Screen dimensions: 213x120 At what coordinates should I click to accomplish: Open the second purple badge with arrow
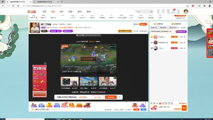[68, 31]
